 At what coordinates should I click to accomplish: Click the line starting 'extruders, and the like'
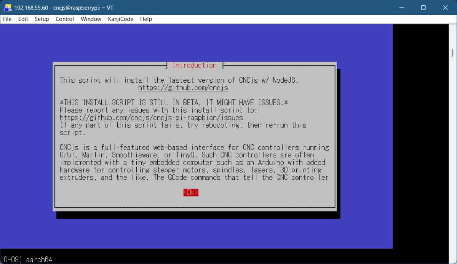pos(194,178)
